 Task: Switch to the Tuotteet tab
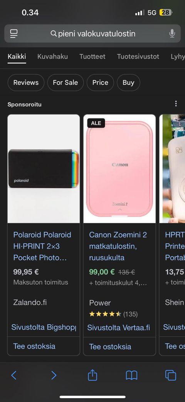92,56
